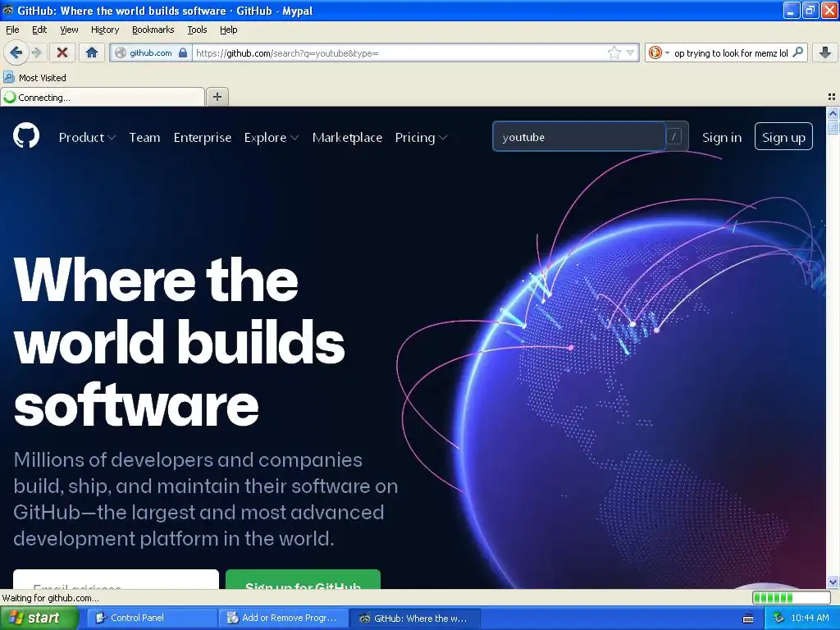Expand the Pricing dropdown
This screenshot has height=630, width=840.
point(421,138)
